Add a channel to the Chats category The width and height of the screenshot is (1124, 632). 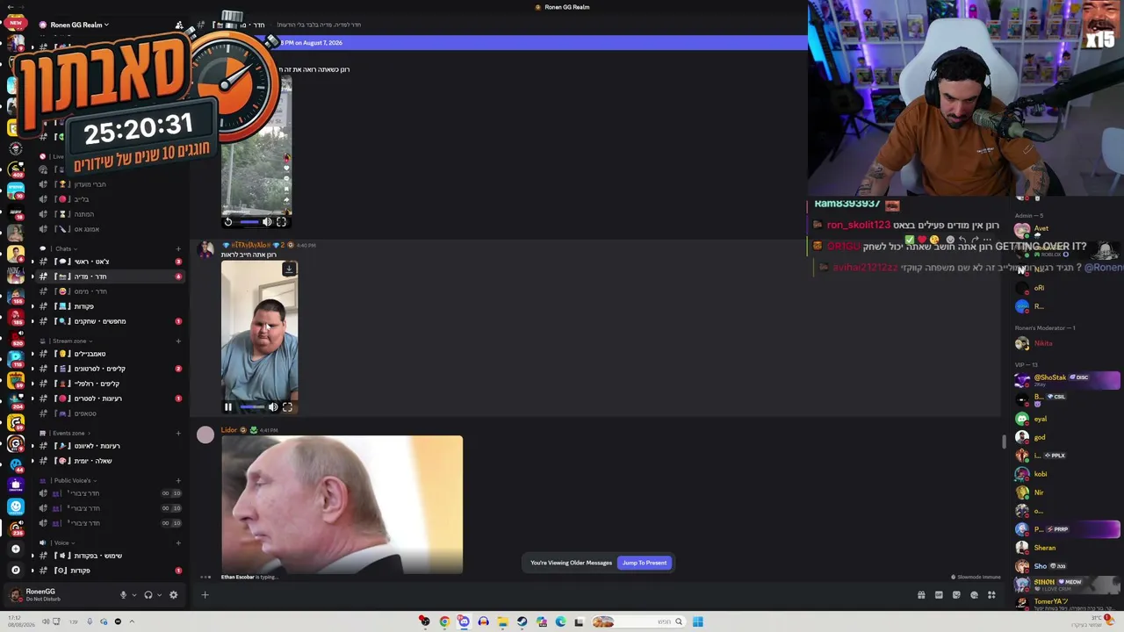click(178, 248)
